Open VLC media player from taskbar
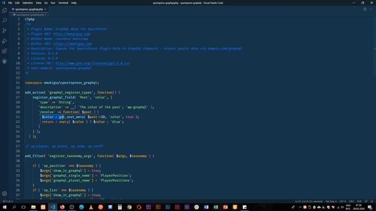The width and height of the screenshot is (376, 211). click(x=91, y=207)
